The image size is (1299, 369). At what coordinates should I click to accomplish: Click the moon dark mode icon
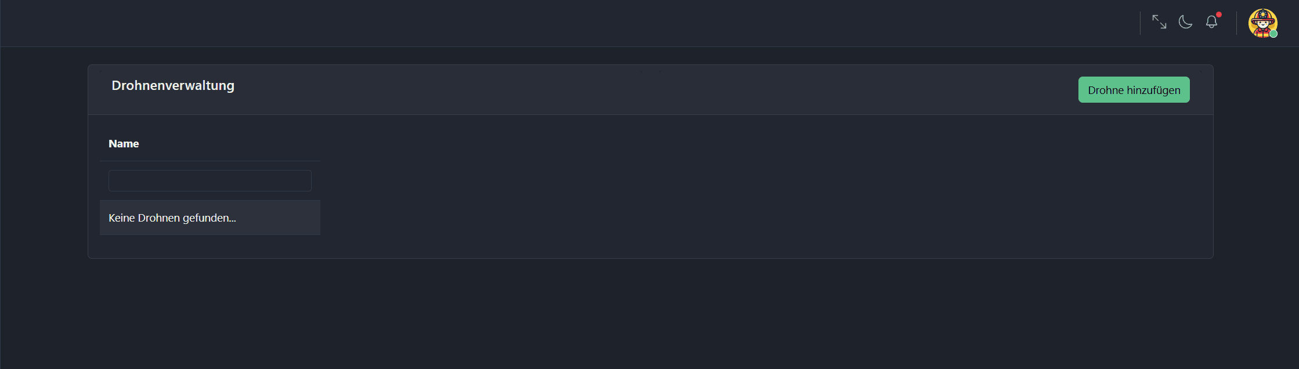tap(1185, 22)
